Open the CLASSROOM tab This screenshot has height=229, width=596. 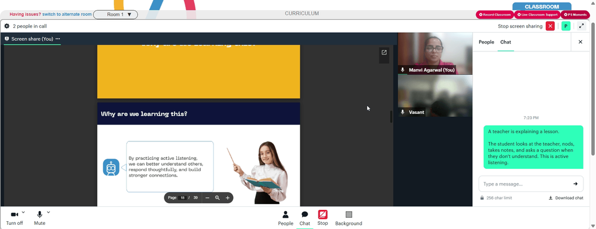click(x=542, y=7)
